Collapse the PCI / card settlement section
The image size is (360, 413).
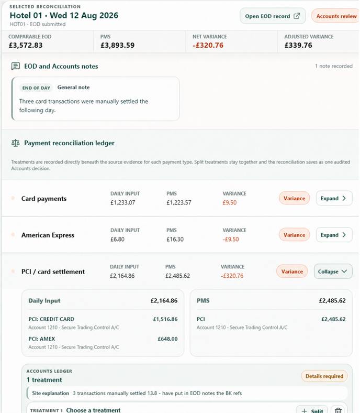pos(333,271)
